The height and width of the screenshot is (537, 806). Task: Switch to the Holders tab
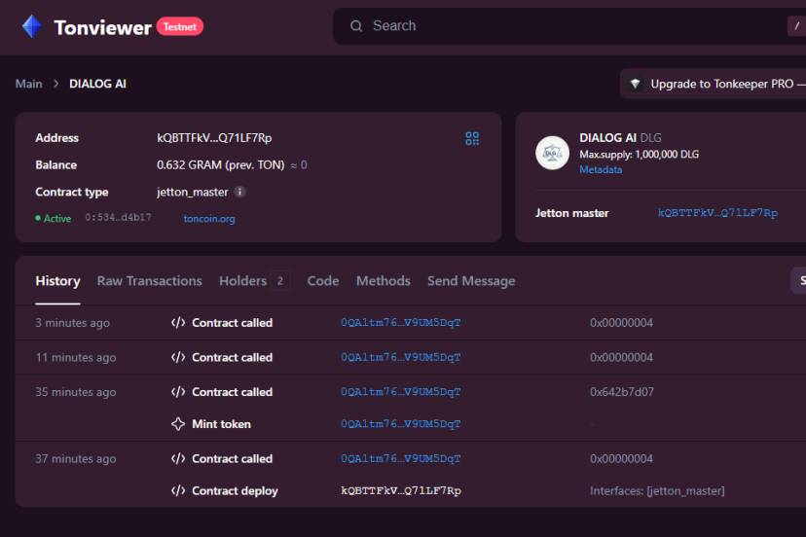click(242, 281)
